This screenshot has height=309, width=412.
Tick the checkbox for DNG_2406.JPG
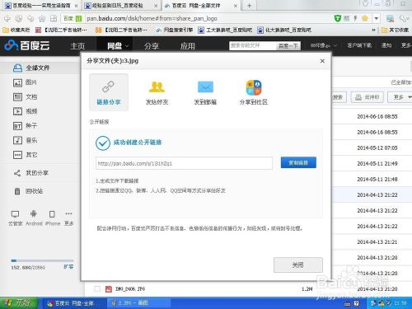coord(97,288)
